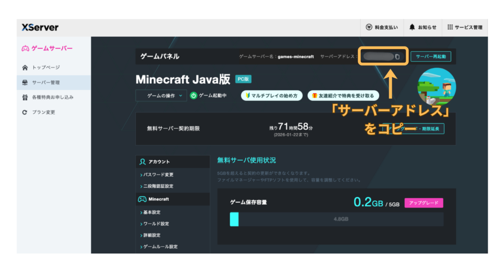Open 料金支払い payment page
The width and height of the screenshot is (494, 278).
(x=382, y=28)
